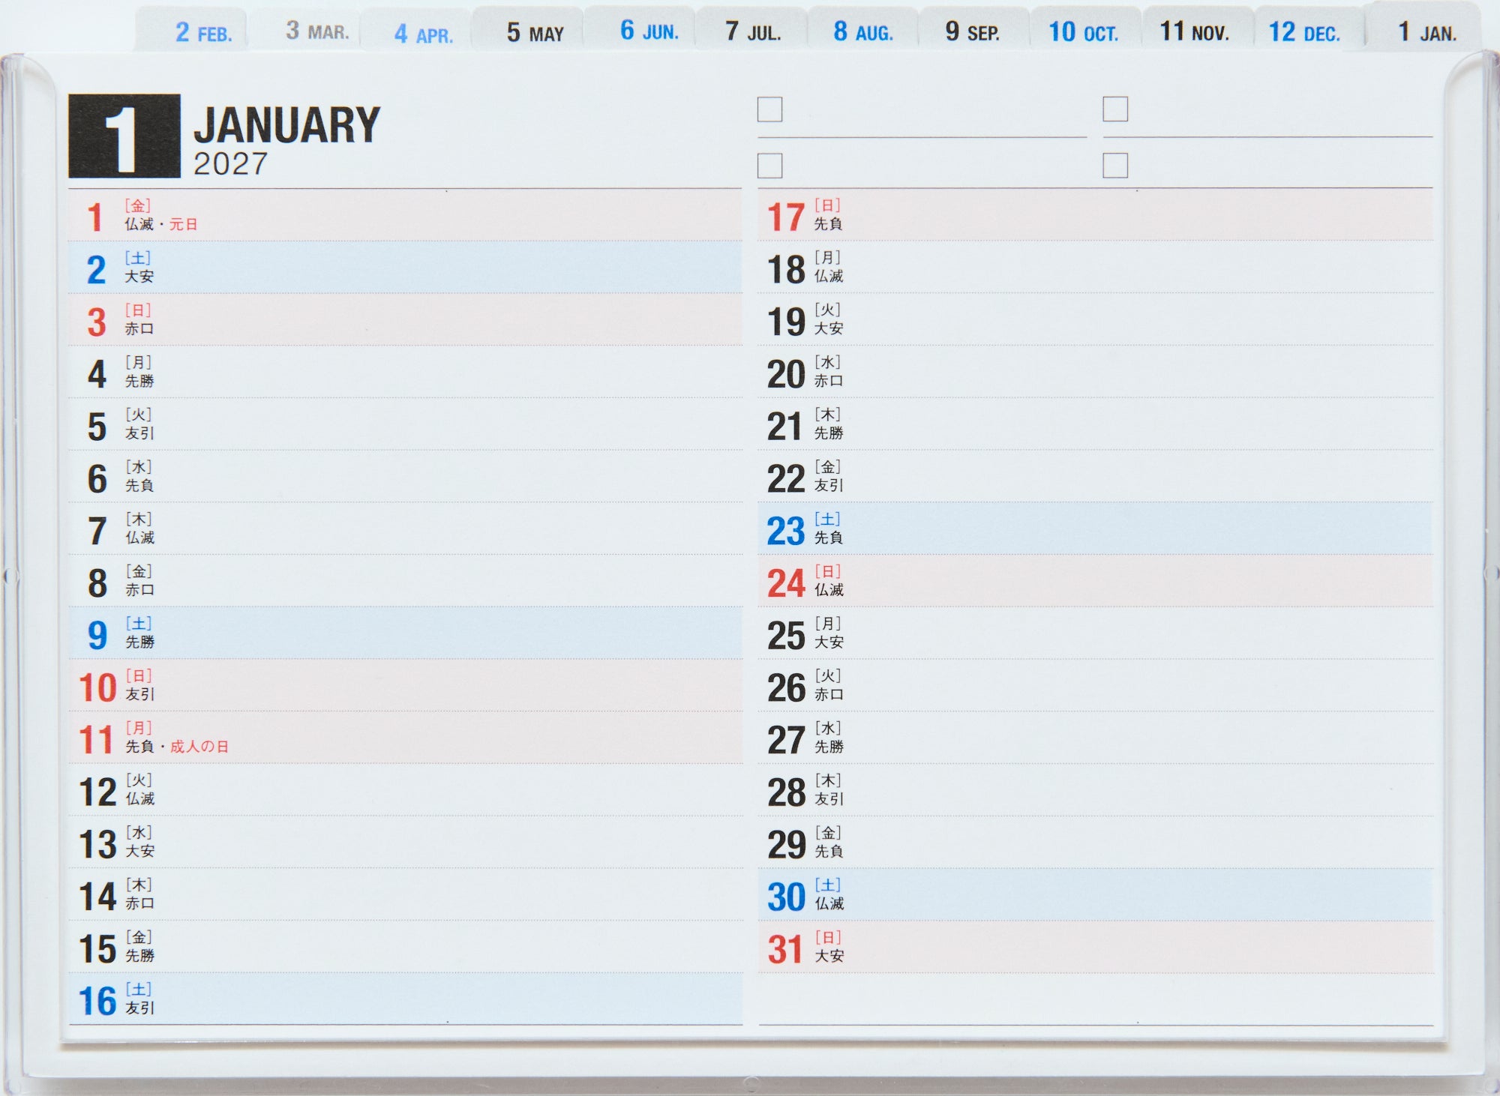The height and width of the screenshot is (1096, 1500).
Task: Click date 19 大安
Action: point(1095,320)
